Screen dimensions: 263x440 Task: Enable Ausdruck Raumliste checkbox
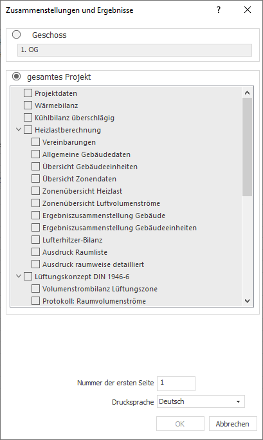click(35, 252)
